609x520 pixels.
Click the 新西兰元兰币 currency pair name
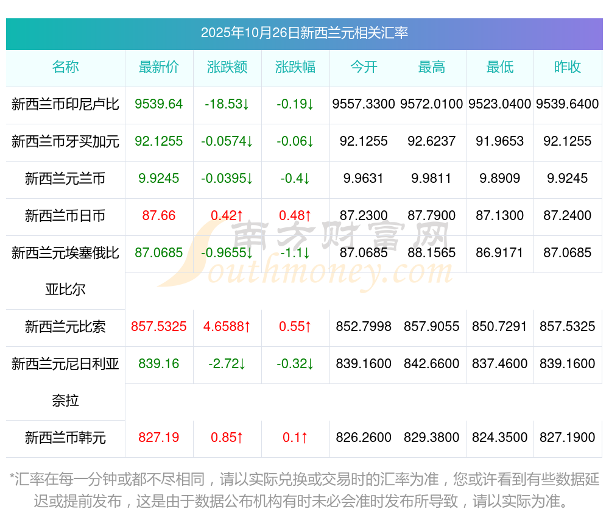(x=65, y=179)
